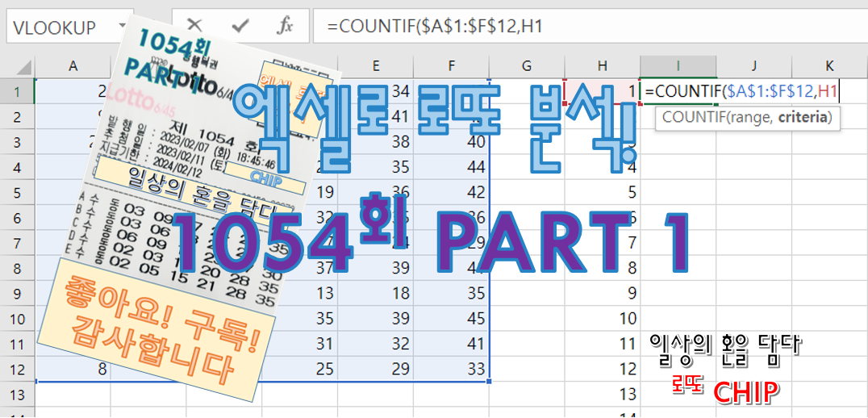Screen dimensions: 868x418
Task: Select column F header
Action: click(x=451, y=66)
